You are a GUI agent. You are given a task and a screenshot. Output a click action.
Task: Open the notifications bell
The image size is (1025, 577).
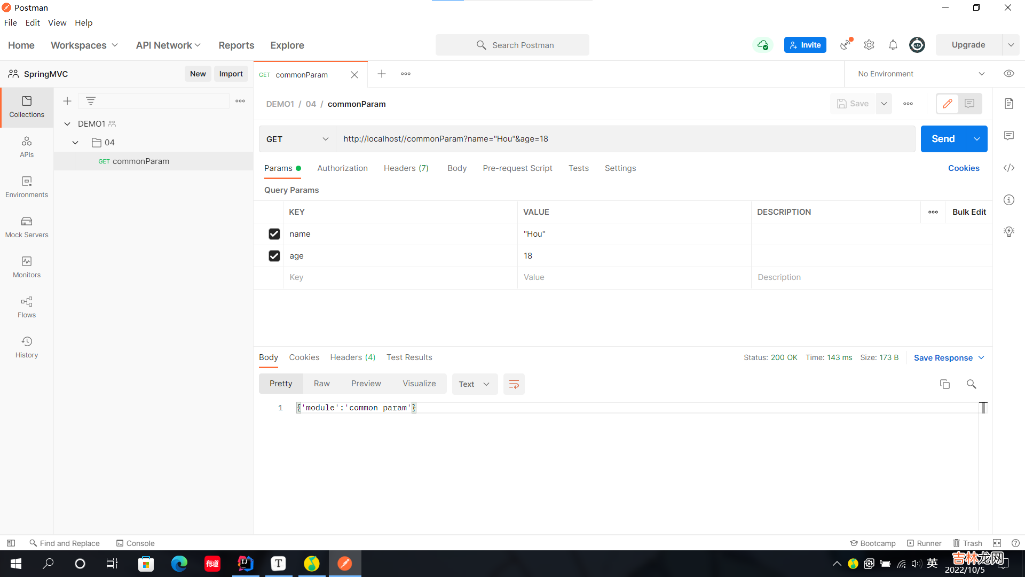893,45
